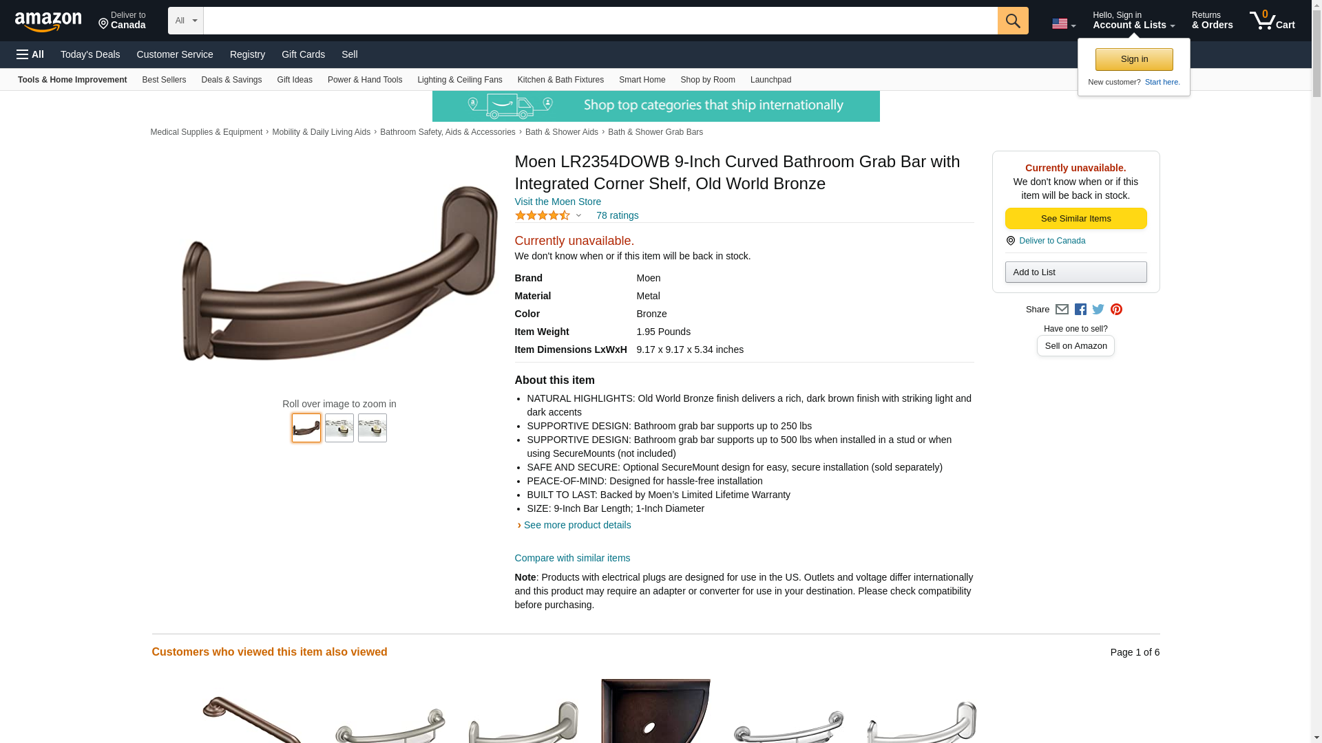This screenshot has height=743, width=1322.
Task: Open the 78 ratings link
Action: (x=617, y=215)
